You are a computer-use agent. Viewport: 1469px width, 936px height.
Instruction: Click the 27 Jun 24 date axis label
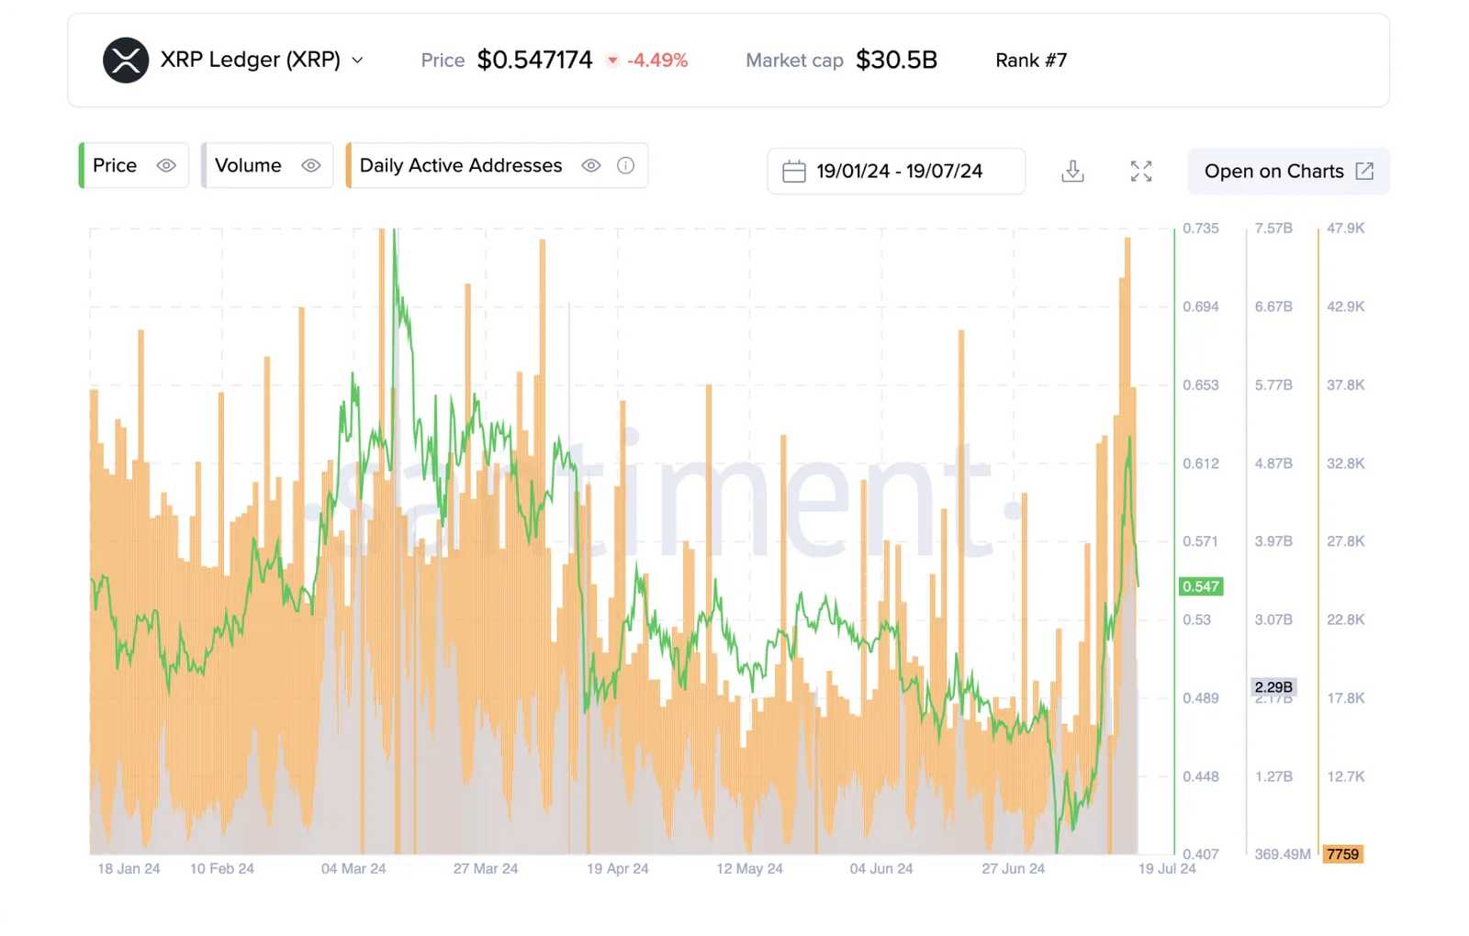click(1014, 869)
